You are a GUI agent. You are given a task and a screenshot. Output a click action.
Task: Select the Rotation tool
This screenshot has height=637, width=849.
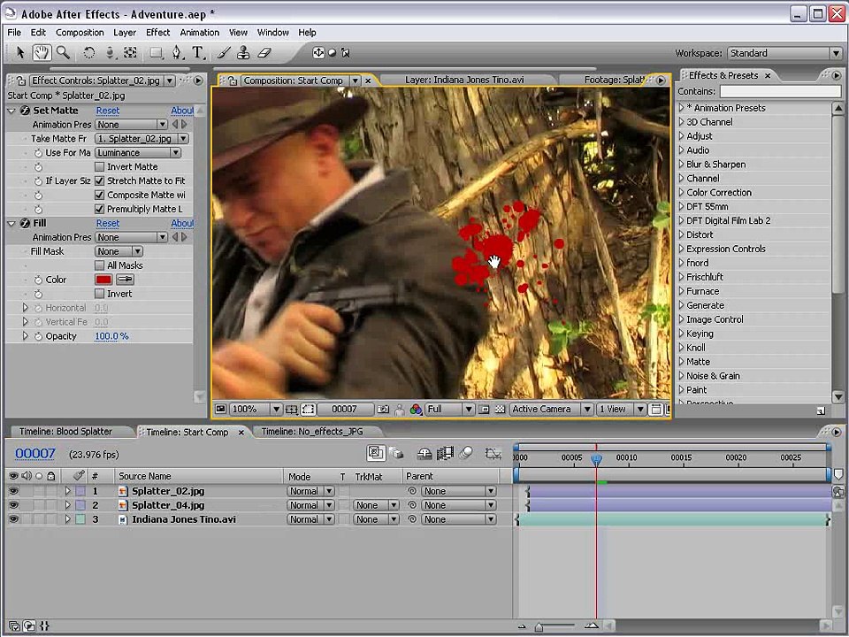pyautogui.click(x=88, y=52)
